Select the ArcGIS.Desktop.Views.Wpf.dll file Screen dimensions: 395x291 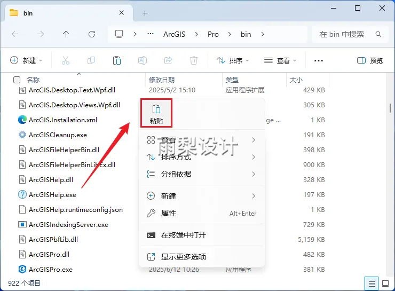[74, 105]
